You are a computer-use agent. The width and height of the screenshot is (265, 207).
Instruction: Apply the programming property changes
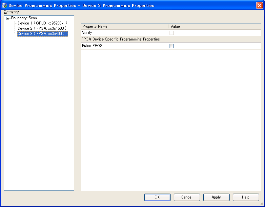click(216, 197)
